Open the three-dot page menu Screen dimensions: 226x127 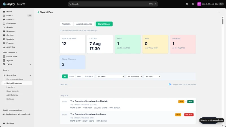pos(219,12)
